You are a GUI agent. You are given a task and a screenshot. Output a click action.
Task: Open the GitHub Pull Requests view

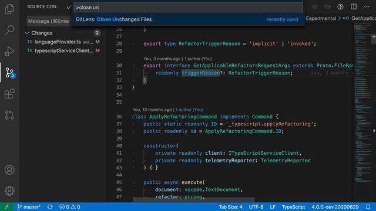[9, 115]
